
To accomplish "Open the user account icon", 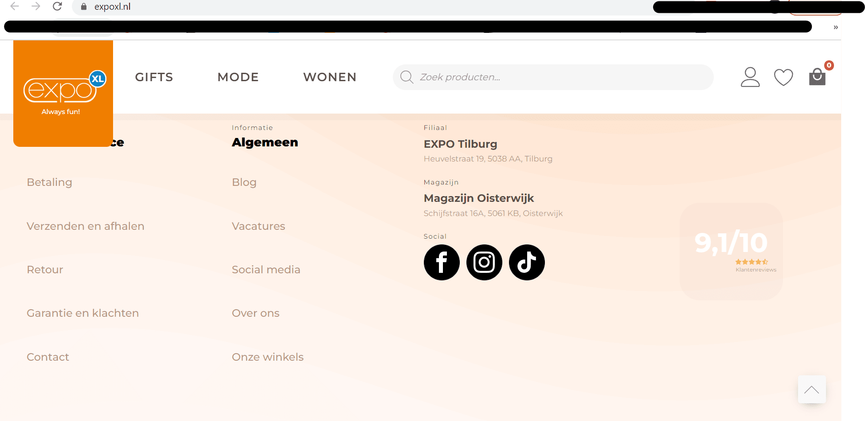I will 750,77.
